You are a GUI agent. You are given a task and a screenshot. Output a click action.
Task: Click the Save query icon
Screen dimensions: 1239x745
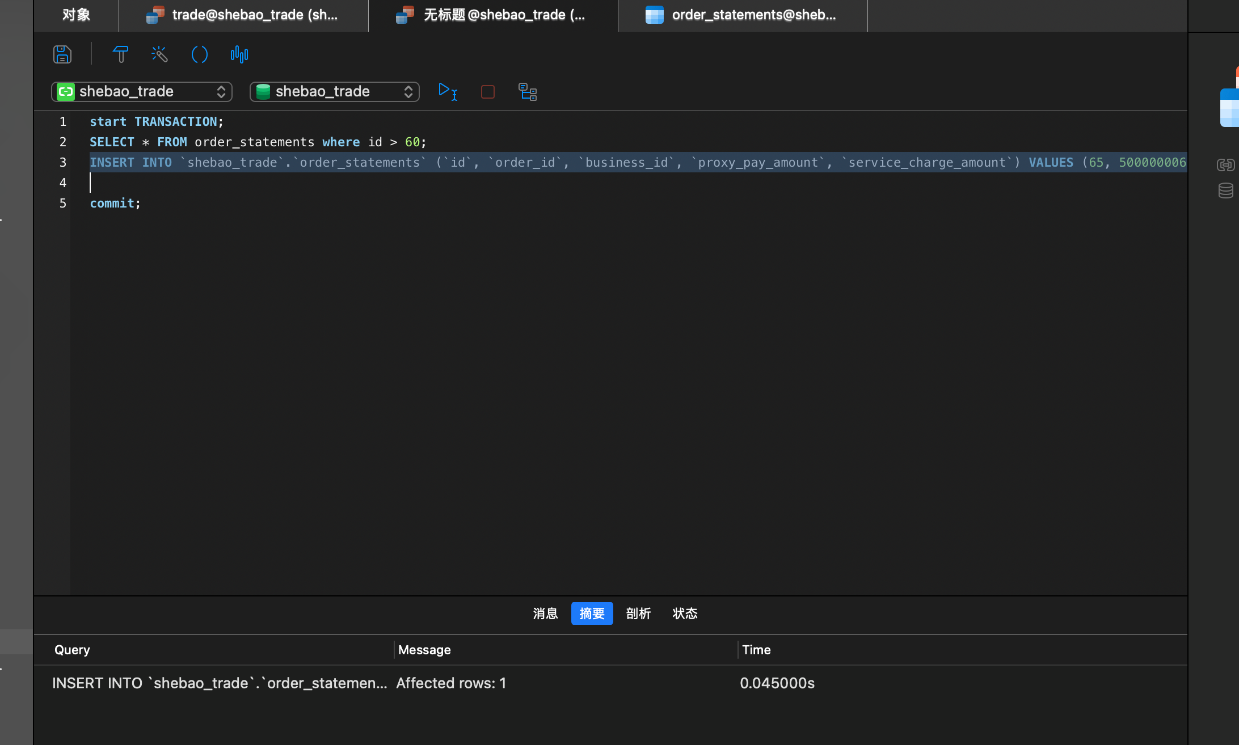tap(62, 54)
